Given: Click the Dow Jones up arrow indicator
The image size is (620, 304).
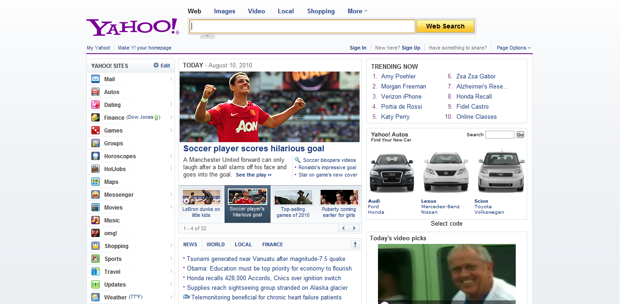Looking at the screenshot, I should 157,117.
